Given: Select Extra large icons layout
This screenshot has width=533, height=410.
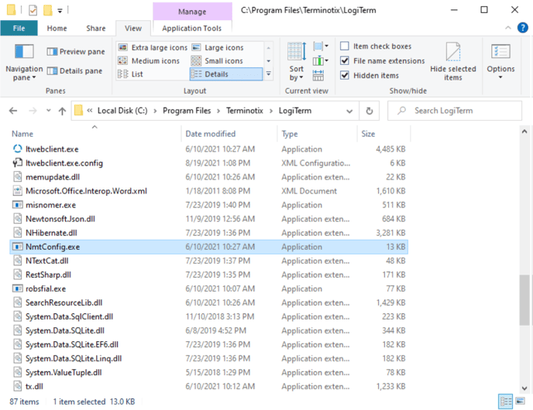Looking at the screenshot, I should coord(153,47).
